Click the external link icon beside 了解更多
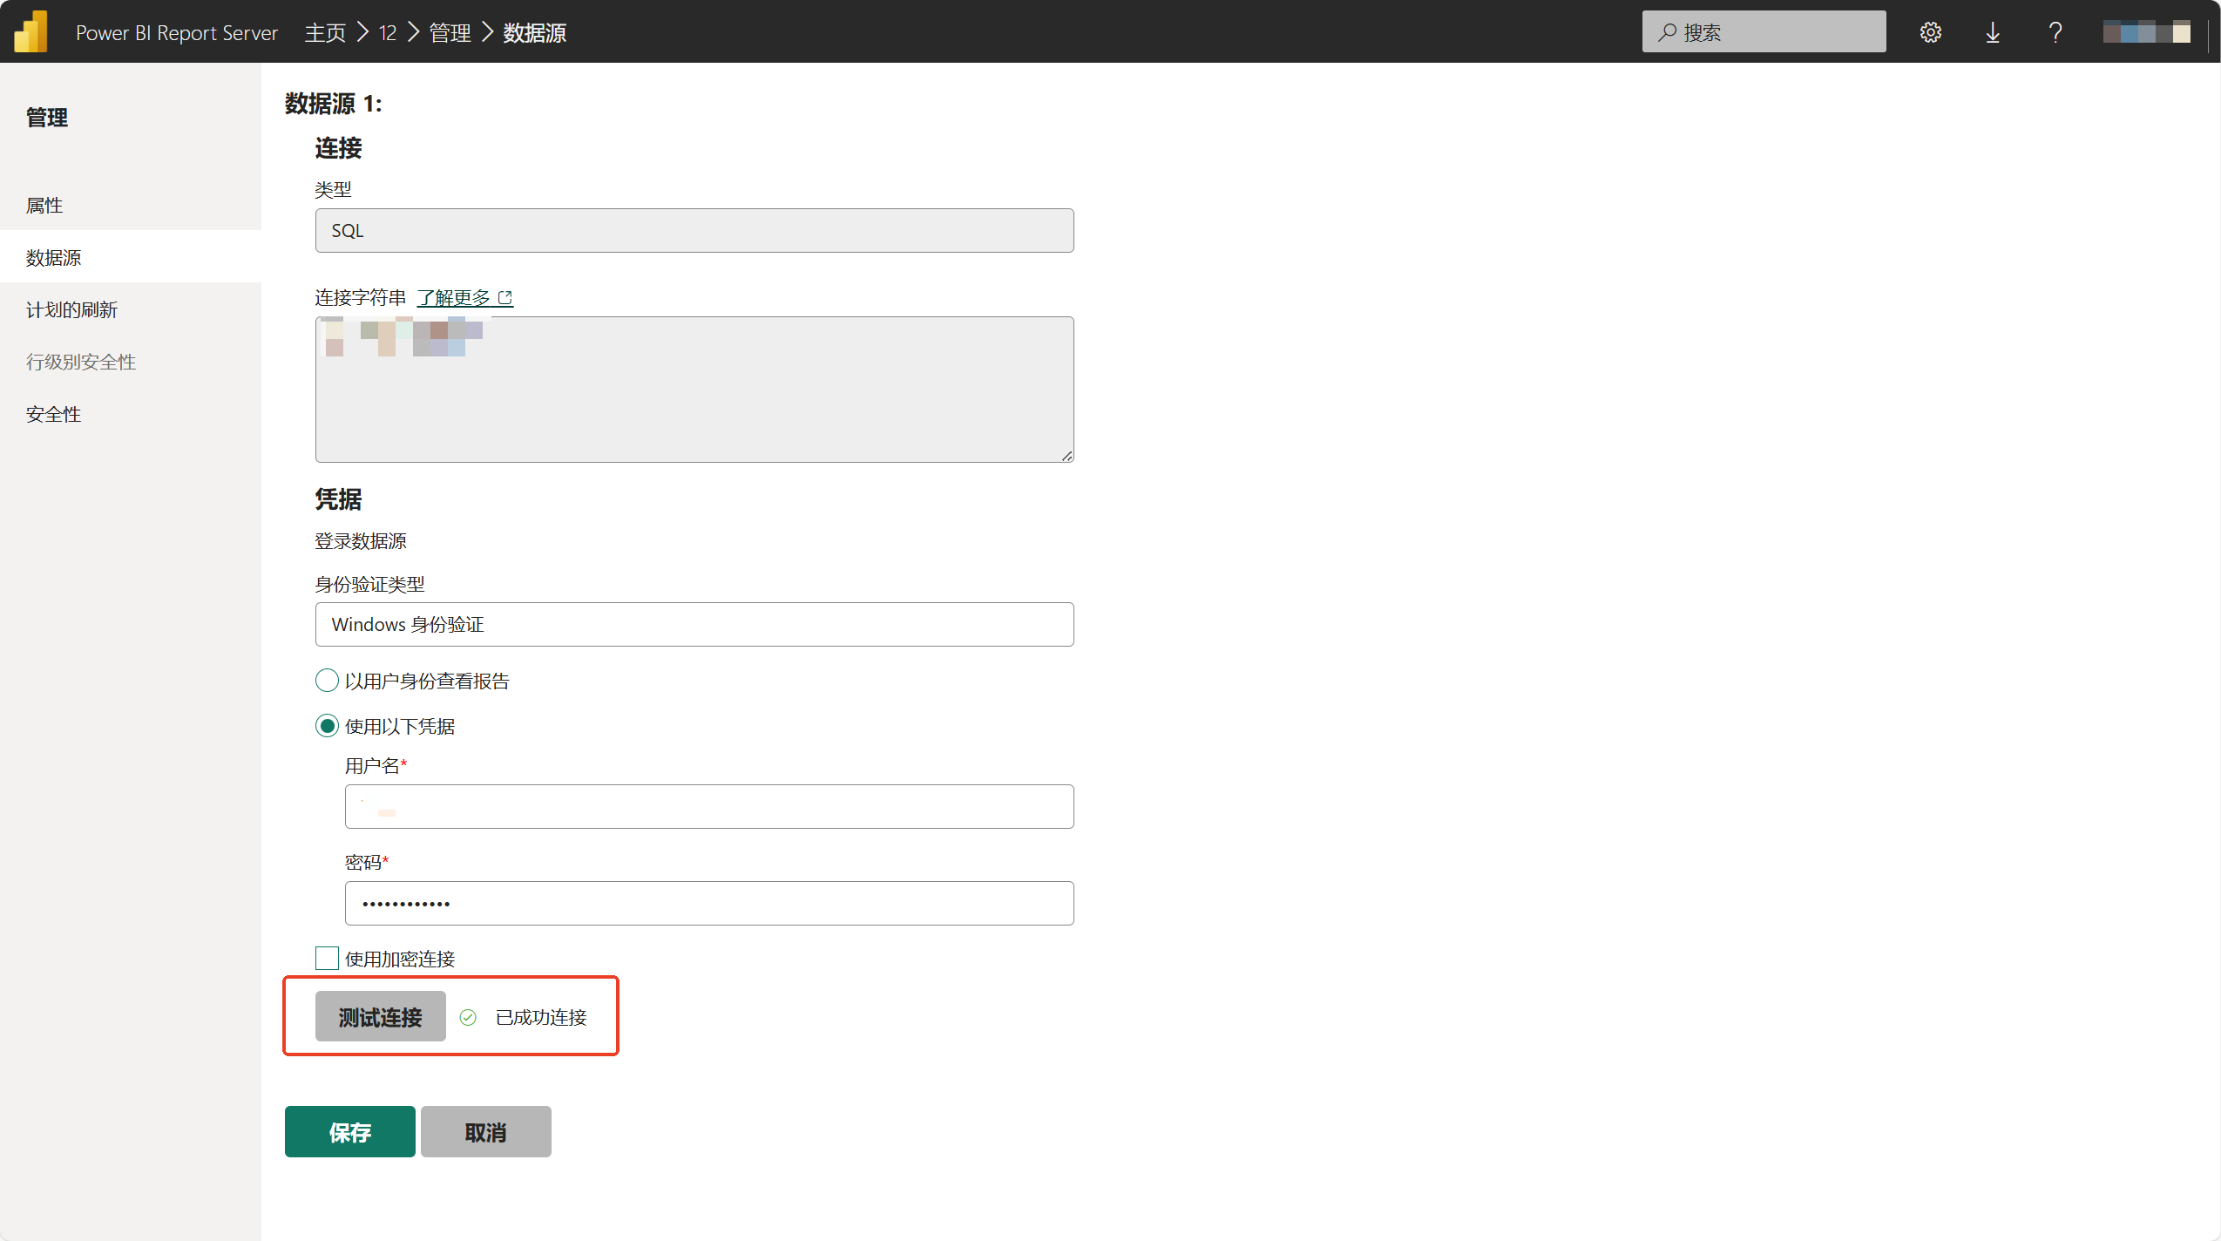 tap(505, 296)
